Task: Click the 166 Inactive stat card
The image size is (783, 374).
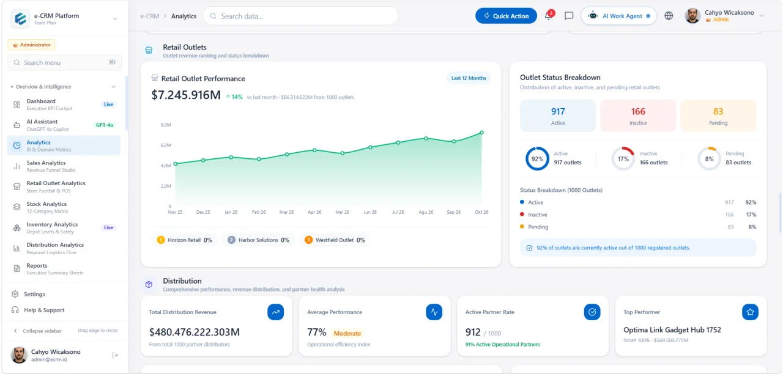Action: click(638, 116)
